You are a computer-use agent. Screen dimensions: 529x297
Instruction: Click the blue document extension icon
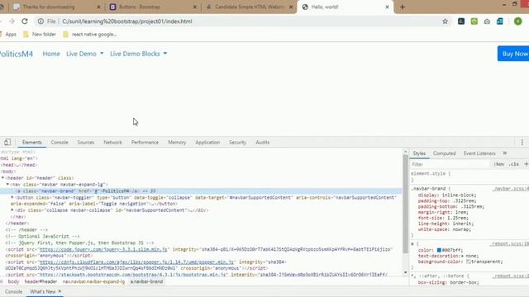(x=499, y=21)
